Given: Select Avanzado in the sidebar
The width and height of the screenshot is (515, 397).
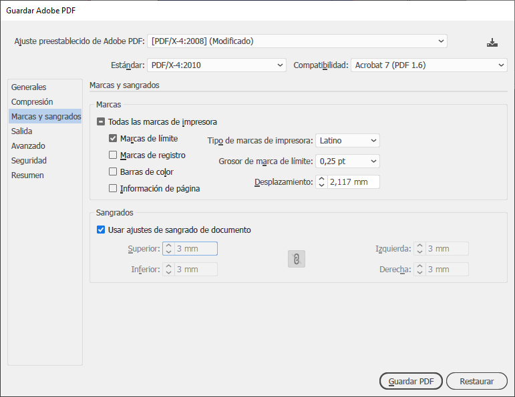Looking at the screenshot, I should click(x=45, y=145).
